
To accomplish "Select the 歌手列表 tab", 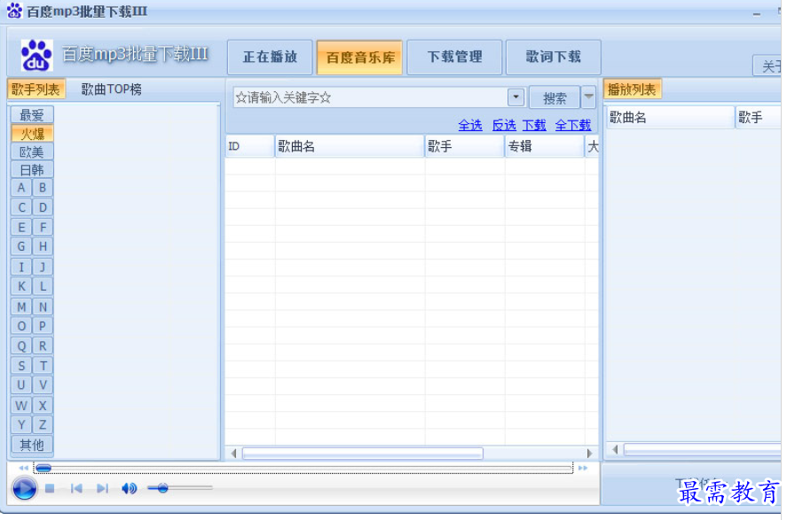I will click(35, 89).
